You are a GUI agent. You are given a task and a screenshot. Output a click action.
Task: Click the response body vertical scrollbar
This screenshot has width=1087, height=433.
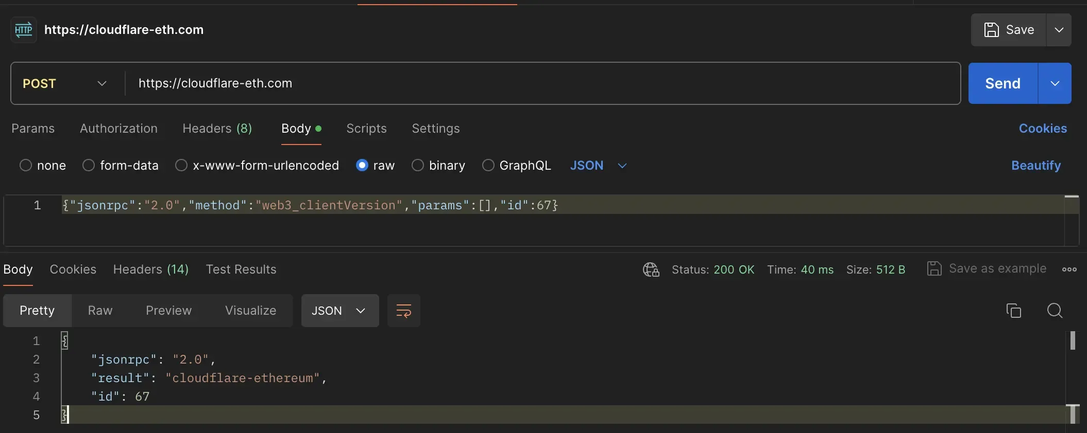[1073, 340]
